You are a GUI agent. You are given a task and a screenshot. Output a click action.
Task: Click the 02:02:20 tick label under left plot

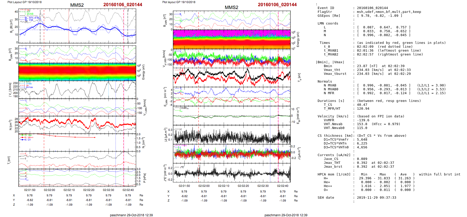(89, 190)
